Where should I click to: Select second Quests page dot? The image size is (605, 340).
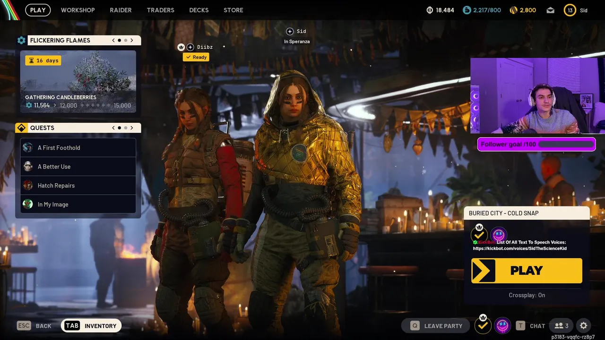tap(125, 127)
